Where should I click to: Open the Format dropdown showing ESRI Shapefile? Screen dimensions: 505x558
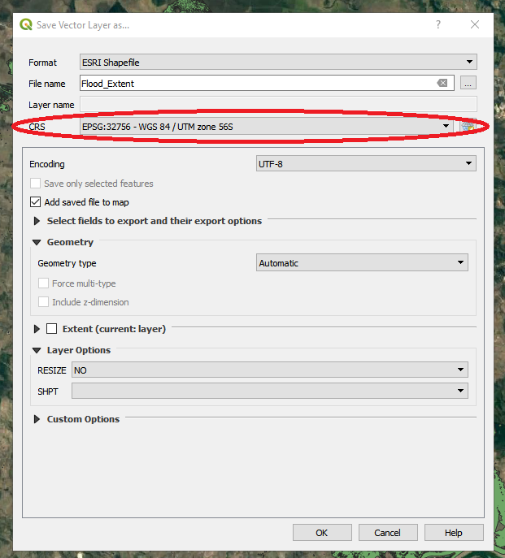277,62
